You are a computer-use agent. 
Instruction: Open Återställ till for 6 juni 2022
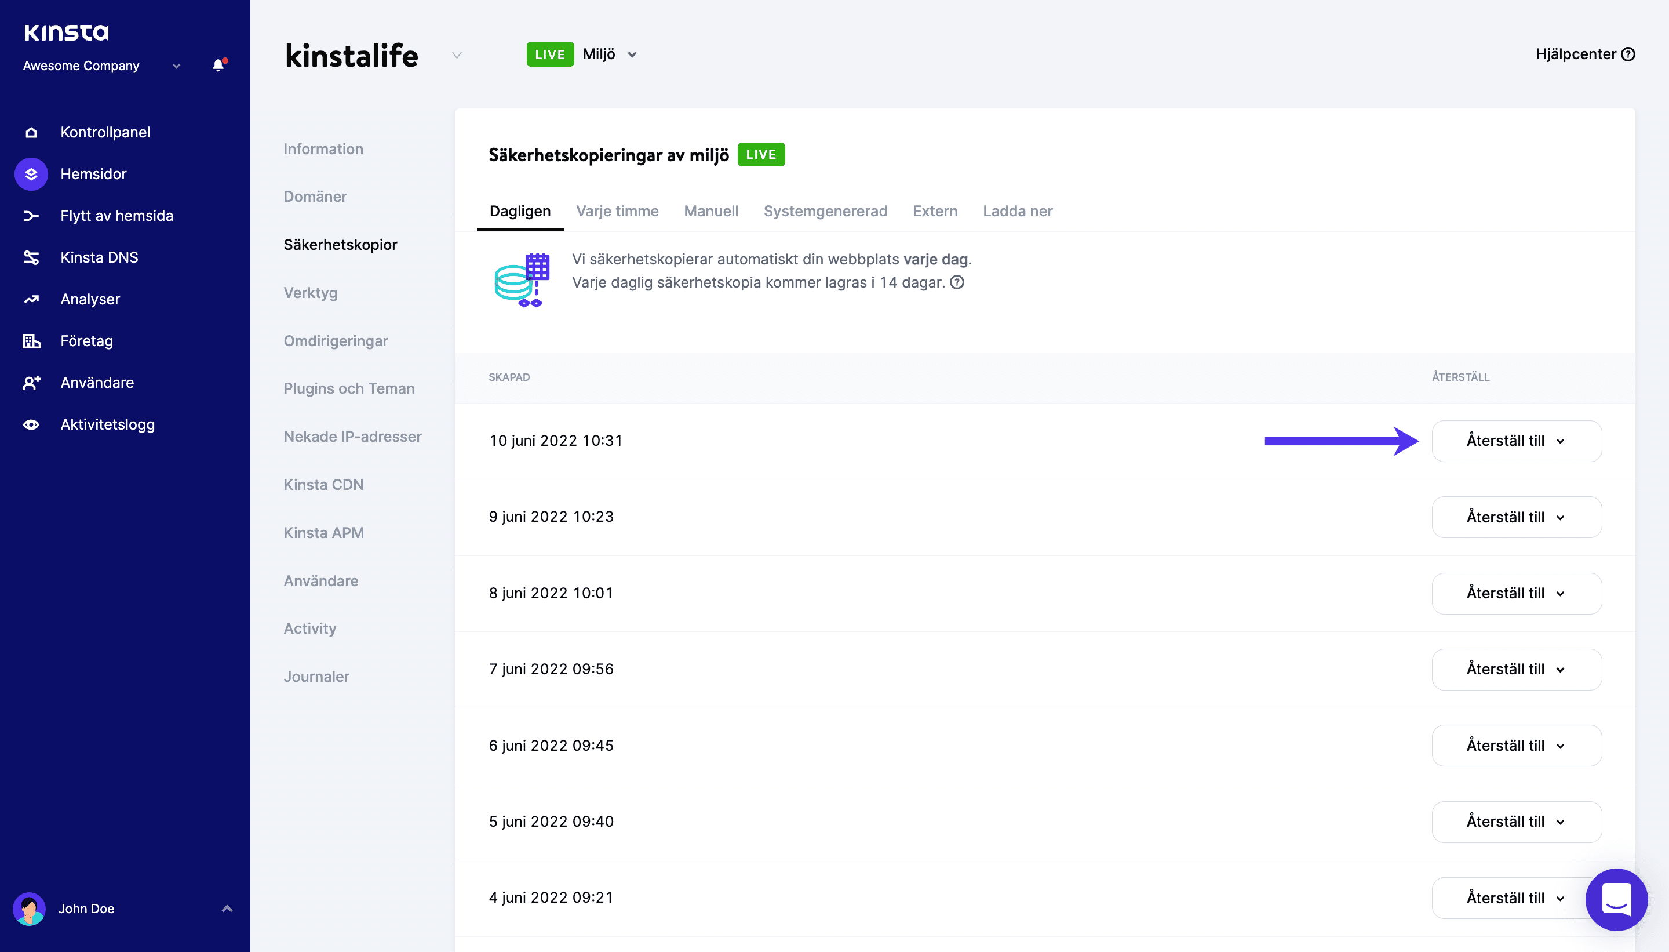coord(1516,746)
